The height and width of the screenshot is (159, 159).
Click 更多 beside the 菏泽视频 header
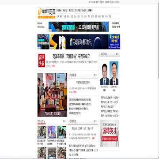coord(64,121)
